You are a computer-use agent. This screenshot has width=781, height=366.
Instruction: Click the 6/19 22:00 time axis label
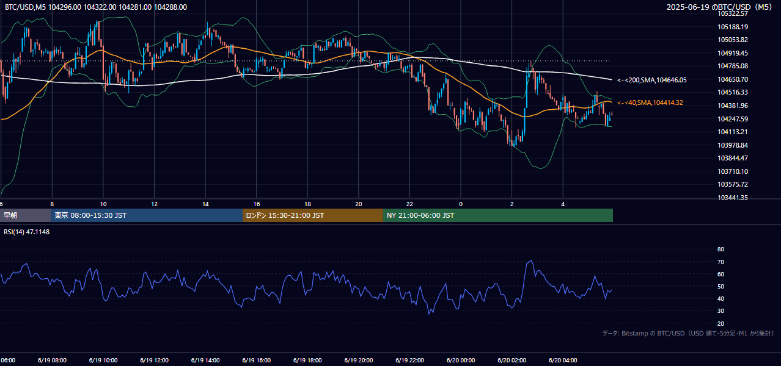(409, 361)
